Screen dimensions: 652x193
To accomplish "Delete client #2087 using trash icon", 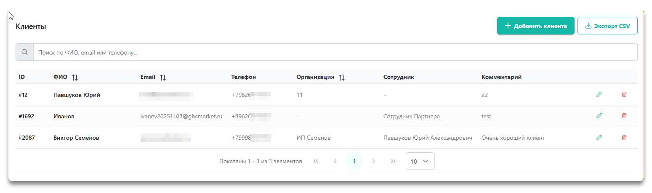I will [x=624, y=137].
